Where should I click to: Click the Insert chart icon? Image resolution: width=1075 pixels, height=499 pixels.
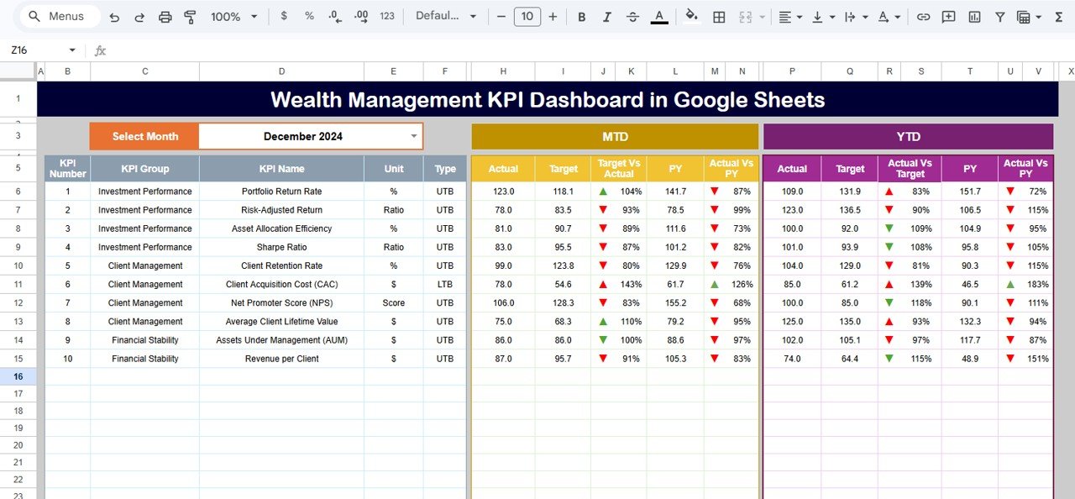pos(975,16)
